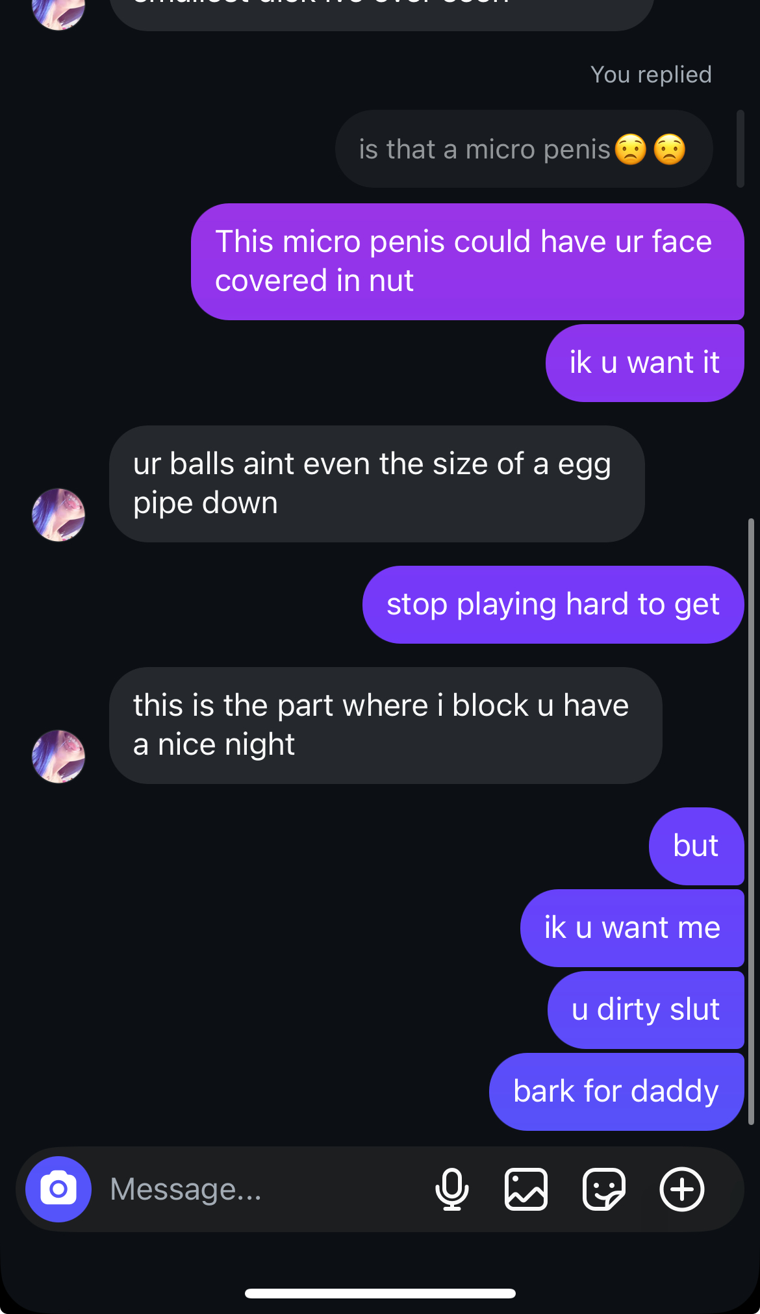The width and height of the screenshot is (760, 1314).
Task: Select the "this is the part where i block" message
Action: point(386,726)
